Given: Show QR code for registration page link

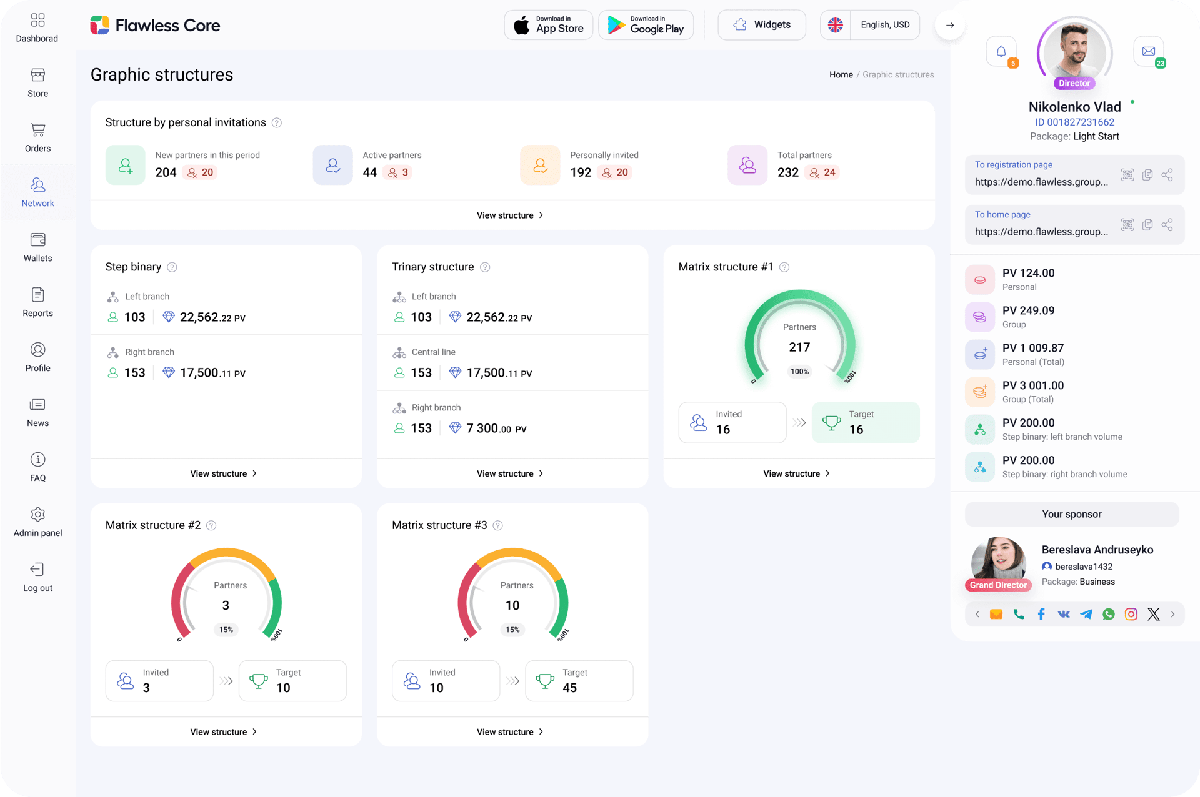Looking at the screenshot, I should [1127, 175].
